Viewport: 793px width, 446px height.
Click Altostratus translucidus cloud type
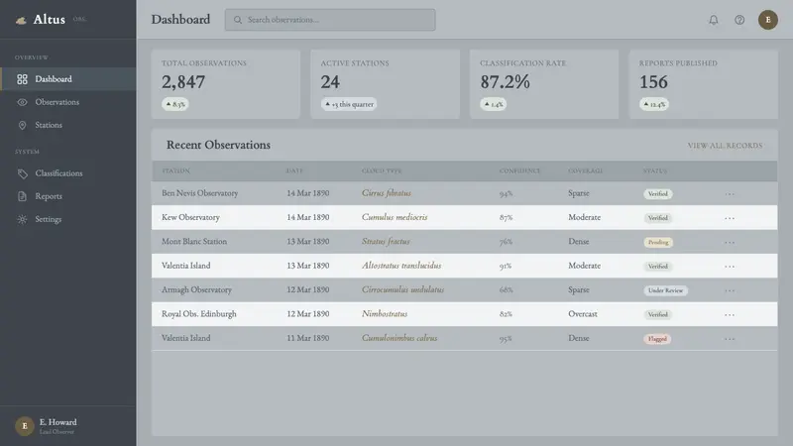(401, 266)
